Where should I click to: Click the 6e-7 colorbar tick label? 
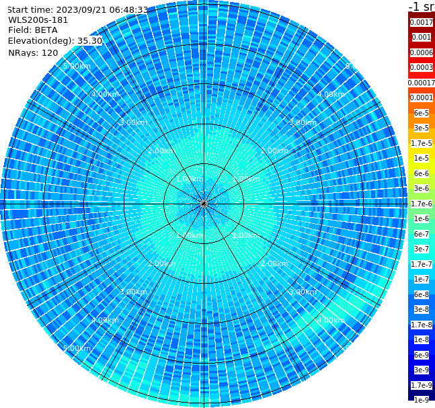422,234
